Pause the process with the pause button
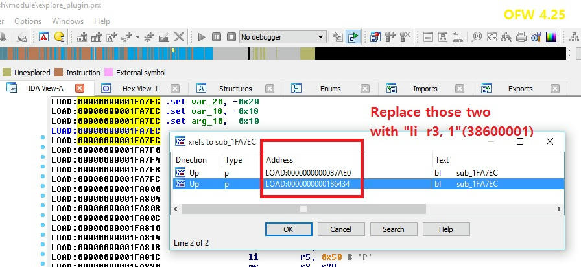 [x=217, y=37]
